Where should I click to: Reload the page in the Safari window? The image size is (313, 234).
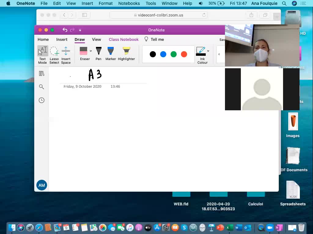point(204,15)
